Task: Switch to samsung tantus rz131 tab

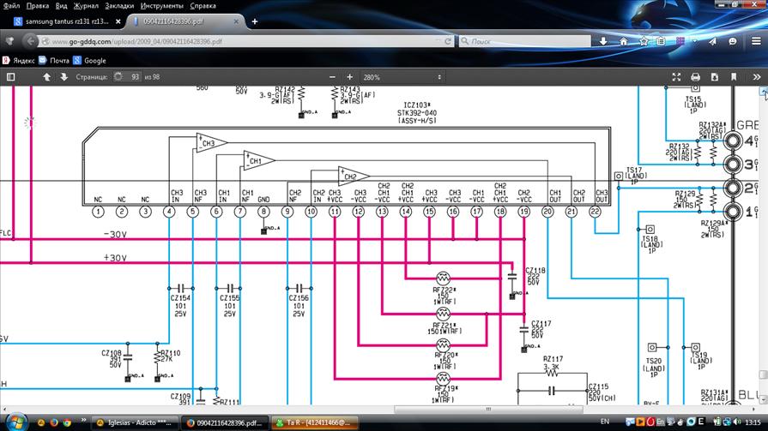Action: pos(66,21)
